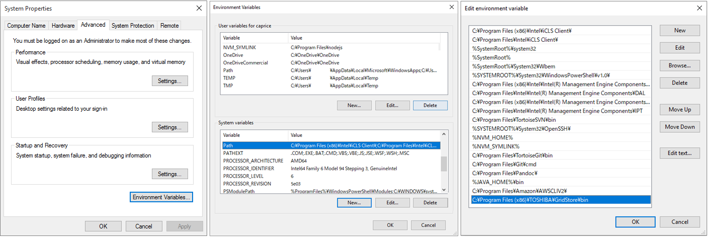
Task: Open Edit text mode for Path
Action: (x=679, y=153)
